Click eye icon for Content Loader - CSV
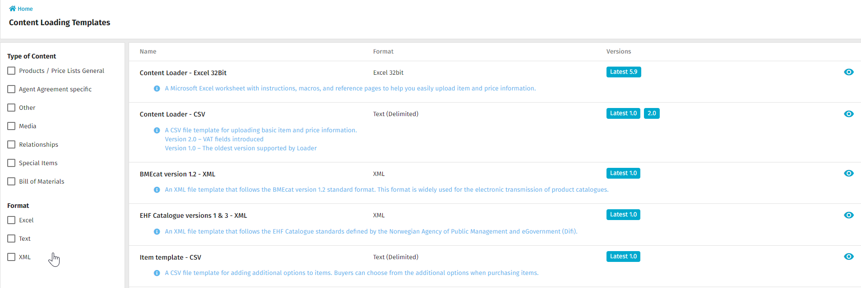Image resolution: width=861 pixels, height=288 pixels. point(848,114)
